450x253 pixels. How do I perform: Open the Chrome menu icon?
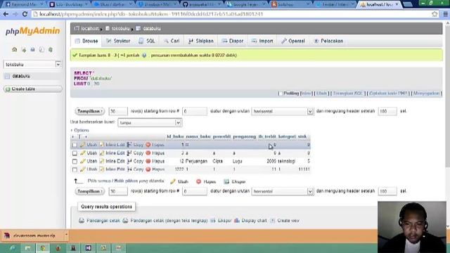coord(445,14)
